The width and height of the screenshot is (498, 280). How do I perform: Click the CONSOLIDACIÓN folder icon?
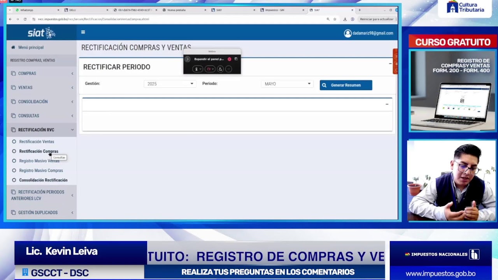click(14, 101)
